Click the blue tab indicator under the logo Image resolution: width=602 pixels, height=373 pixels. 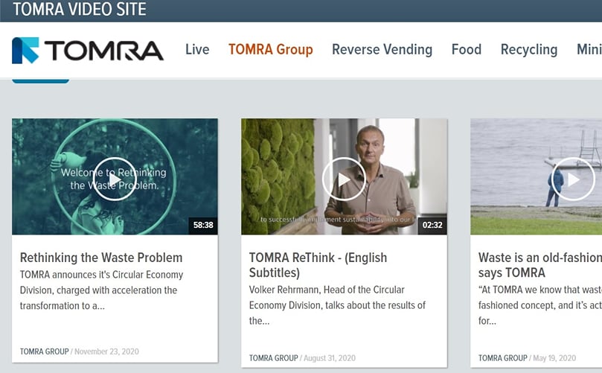pos(41,80)
